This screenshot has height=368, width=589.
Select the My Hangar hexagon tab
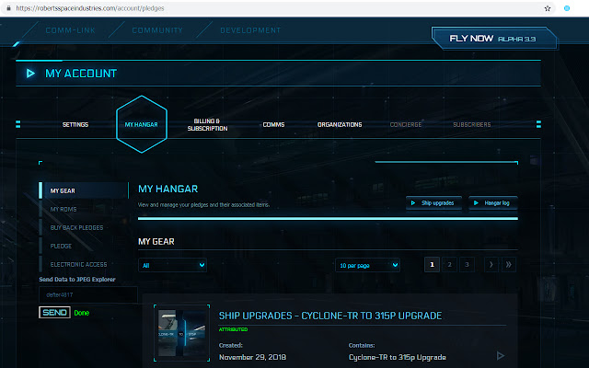(x=141, y=124)
